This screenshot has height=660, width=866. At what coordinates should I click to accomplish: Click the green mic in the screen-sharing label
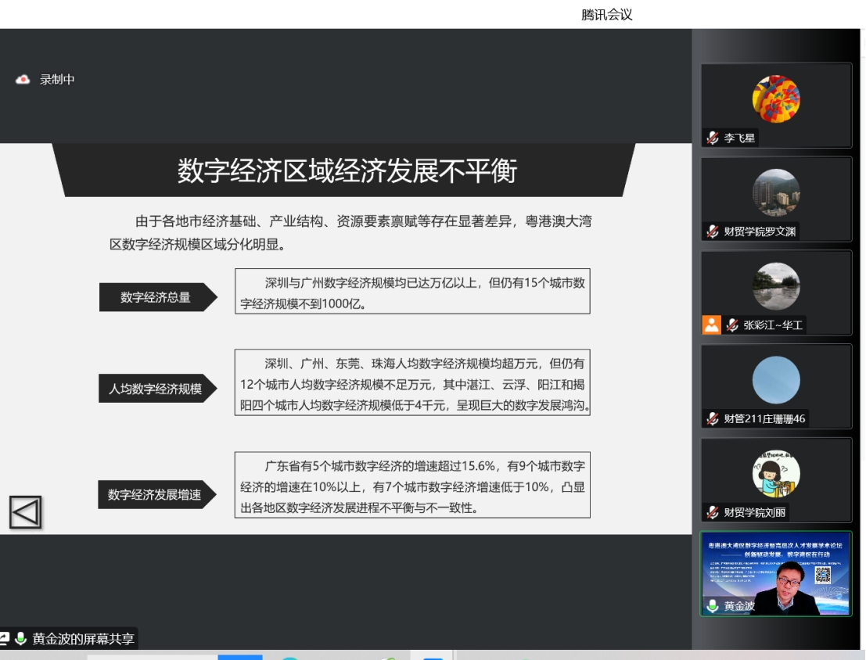tap(21, 639)
